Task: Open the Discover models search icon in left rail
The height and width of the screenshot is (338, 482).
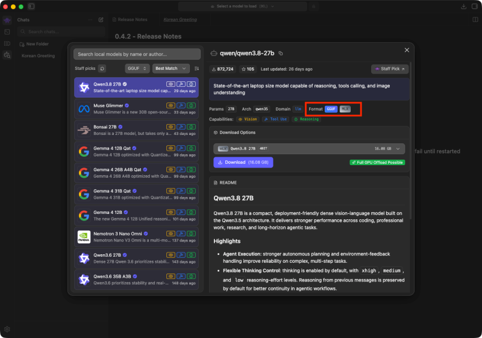Action: coord(7,55)
